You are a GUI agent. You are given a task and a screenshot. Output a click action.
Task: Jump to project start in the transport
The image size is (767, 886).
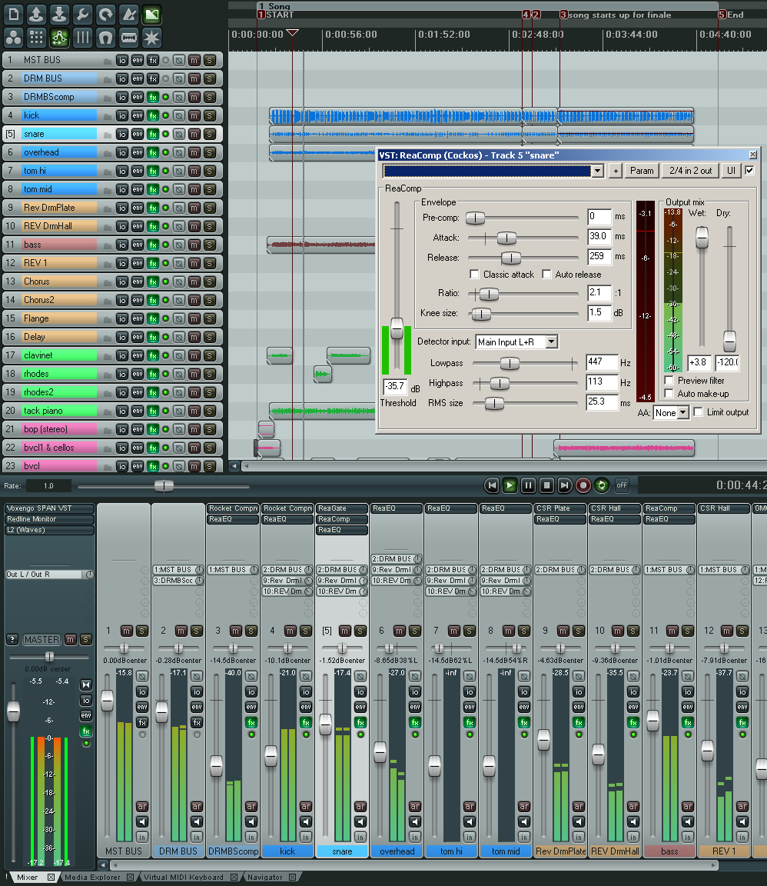492,485
